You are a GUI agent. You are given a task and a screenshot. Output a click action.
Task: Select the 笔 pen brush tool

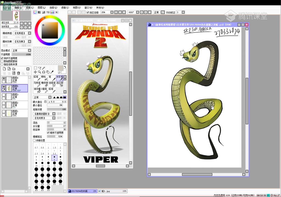pyautogui.click(x=52, y=78)
